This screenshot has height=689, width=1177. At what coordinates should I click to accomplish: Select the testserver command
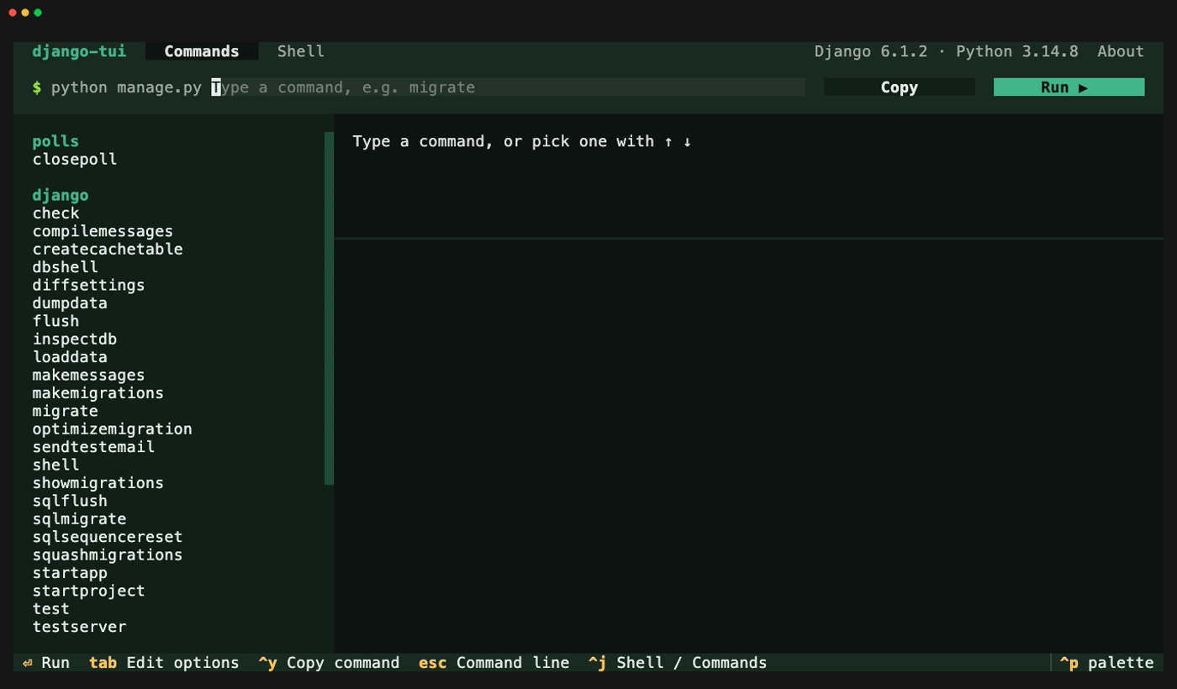[x=80, y=627]
